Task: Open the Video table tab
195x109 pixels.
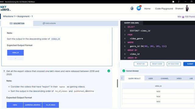Action: tap(179, 78)
